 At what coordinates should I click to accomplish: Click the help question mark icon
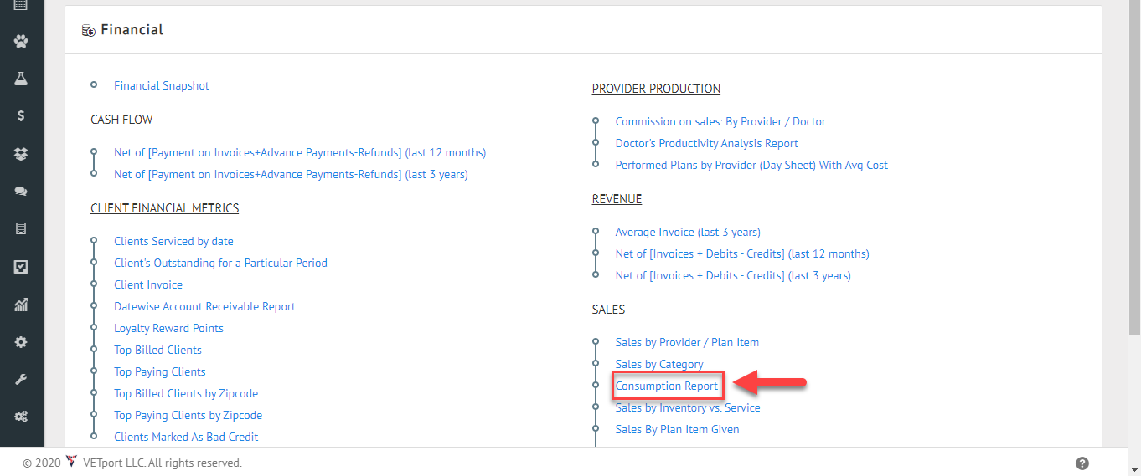click(x=1082, y=463)
